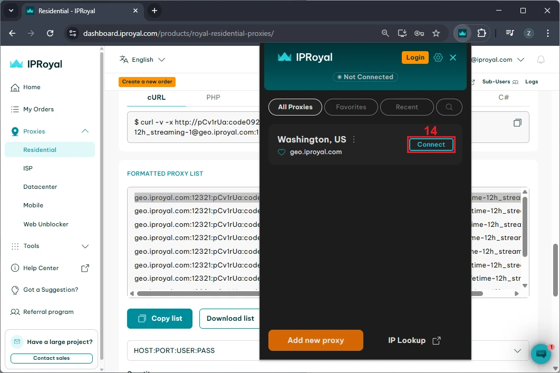
Task: Click the Add new proxy button
Action: [x=315, y=340]
